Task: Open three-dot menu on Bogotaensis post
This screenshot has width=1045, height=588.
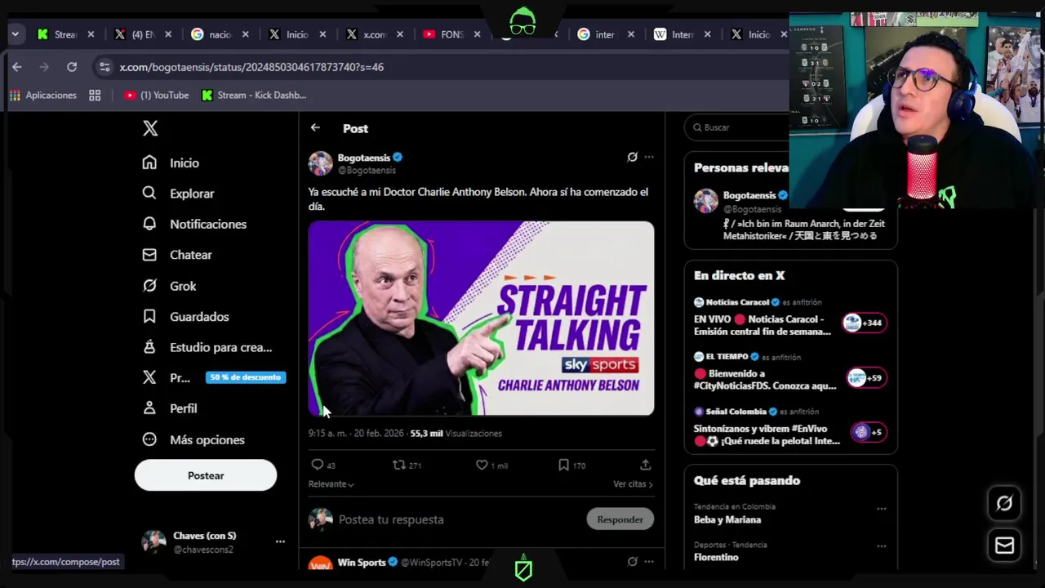Action: tap(649, 157)
